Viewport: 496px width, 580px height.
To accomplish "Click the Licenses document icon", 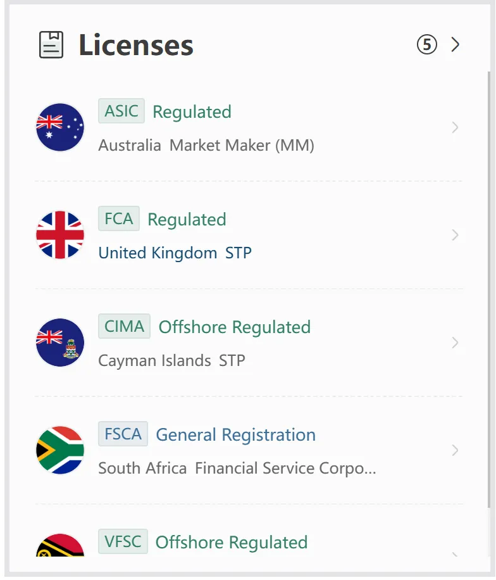I will (x=51, y=45).
